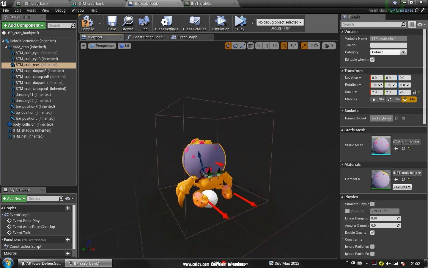
Task: Collapse the SKM_crab tree node
Action: click(x=6, y=47)
